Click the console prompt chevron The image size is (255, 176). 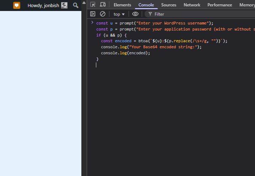[x=92, y=23]
